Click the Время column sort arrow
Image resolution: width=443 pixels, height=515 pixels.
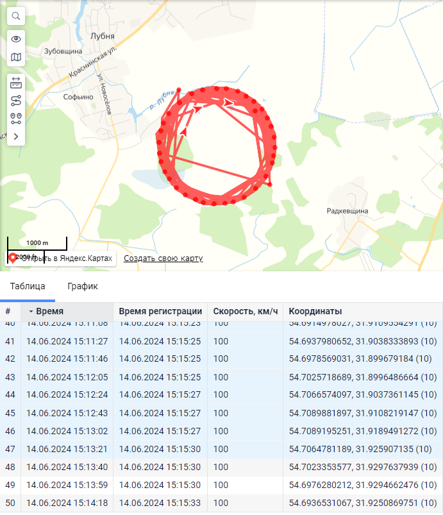(x=31, y=311)
